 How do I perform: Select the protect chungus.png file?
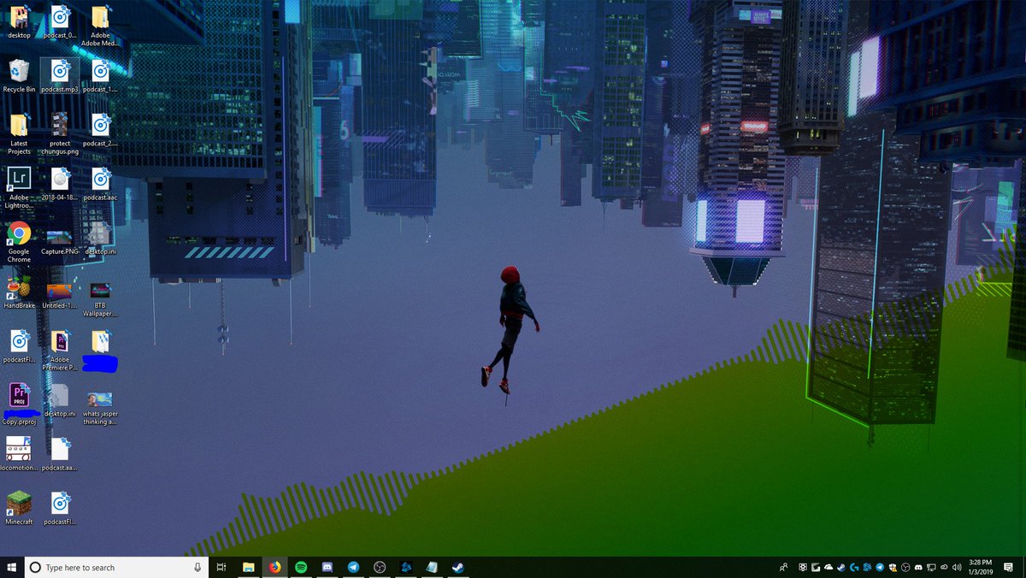pyautogui.click(x=60, y=126)
